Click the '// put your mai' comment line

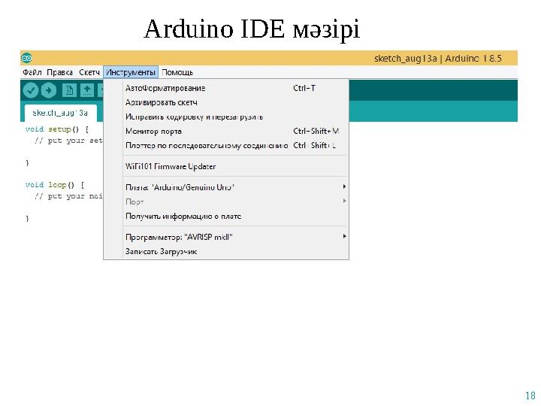(68, 196)
